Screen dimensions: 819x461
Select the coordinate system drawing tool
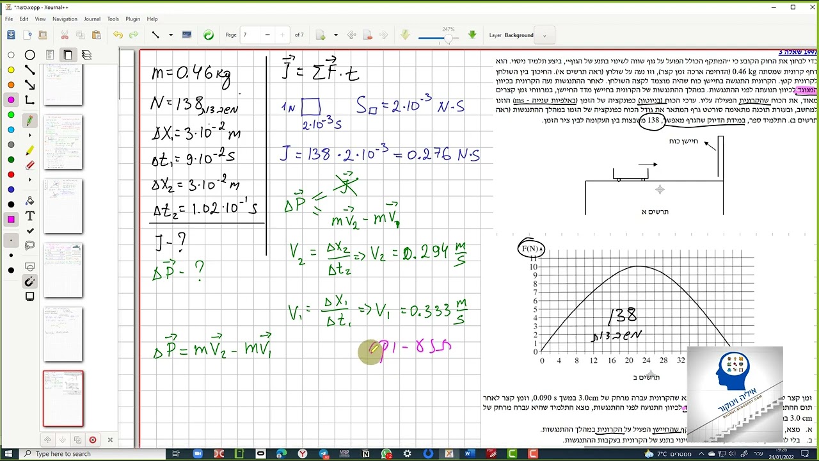click(29, 100)
